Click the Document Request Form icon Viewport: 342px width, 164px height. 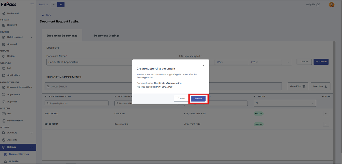pyautogui.click(x=4, y=87)
